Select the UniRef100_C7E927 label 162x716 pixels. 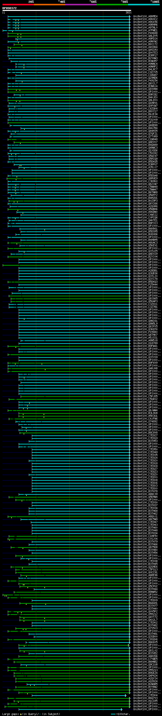pyautogui.click(x=145, y=436)
